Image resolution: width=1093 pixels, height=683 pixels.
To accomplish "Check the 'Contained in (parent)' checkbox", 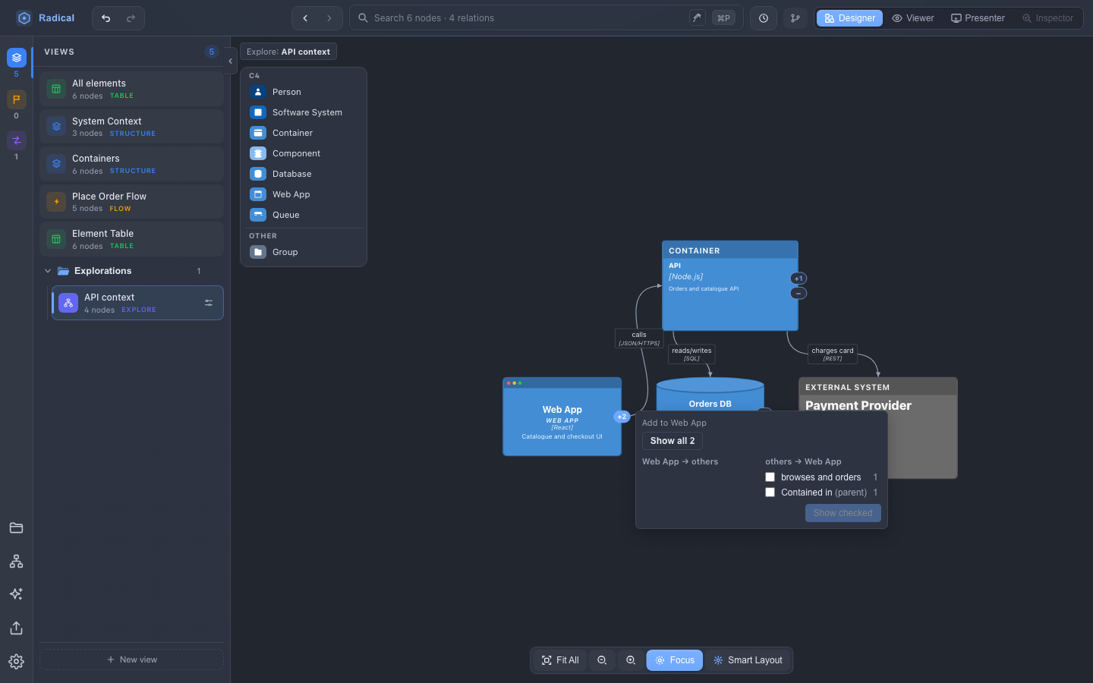I will click(770, 493).
